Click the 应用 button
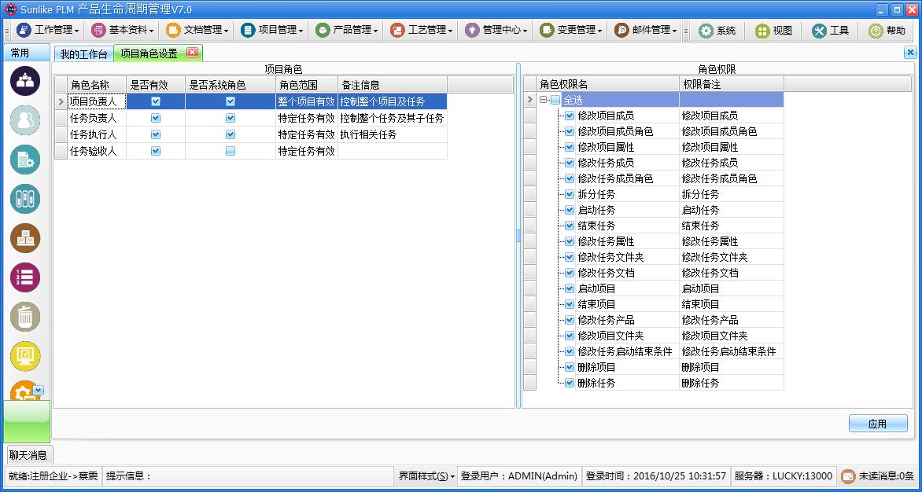The image size is (922, 492). click(877, 424)
